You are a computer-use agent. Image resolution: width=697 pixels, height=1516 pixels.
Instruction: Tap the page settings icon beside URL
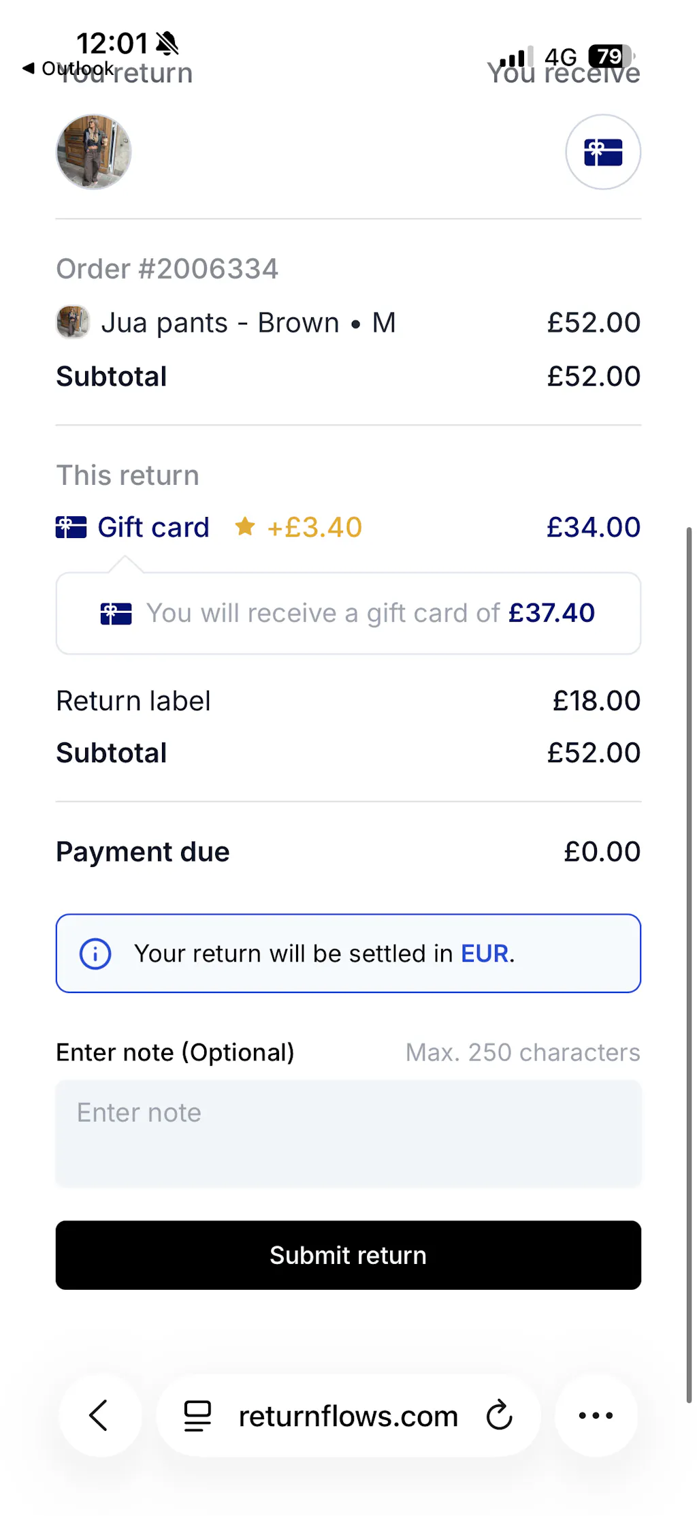(x=197, y=1415)
